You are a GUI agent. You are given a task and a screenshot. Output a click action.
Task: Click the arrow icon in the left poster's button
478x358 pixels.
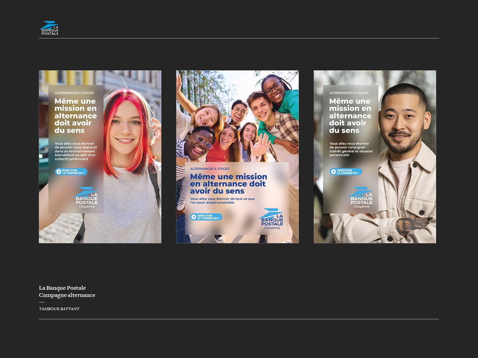[59, 172]
